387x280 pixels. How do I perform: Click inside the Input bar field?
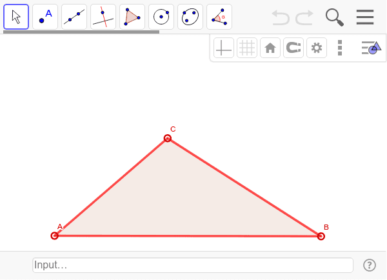[193, 265]
